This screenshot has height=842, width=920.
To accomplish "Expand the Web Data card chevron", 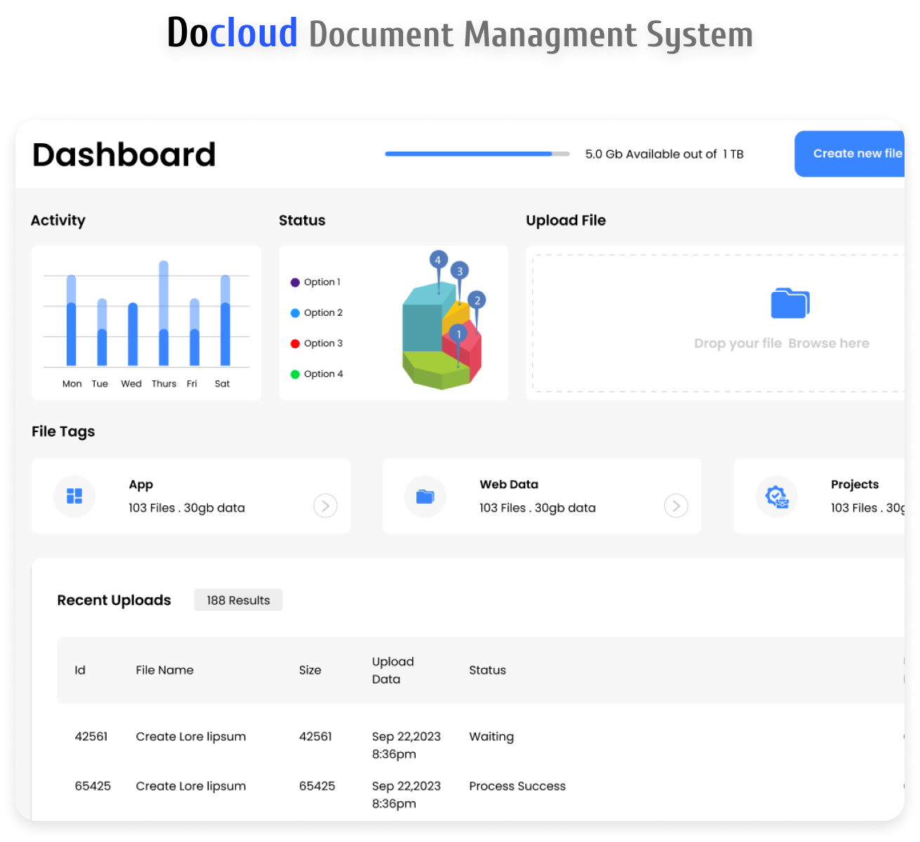I will (676, 505).
